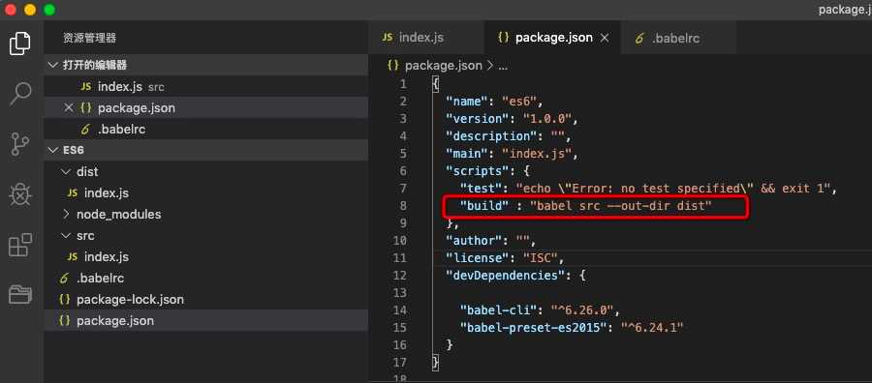
Task: Open index.js under dist folder
Action: pos(206,193)
